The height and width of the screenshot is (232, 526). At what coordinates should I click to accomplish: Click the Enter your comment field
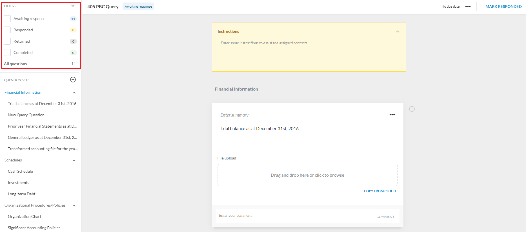pyautogui.click(x=293, y=216)
